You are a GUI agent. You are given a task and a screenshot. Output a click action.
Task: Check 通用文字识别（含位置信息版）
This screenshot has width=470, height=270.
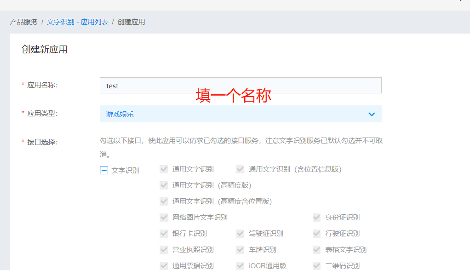[240, 169]
